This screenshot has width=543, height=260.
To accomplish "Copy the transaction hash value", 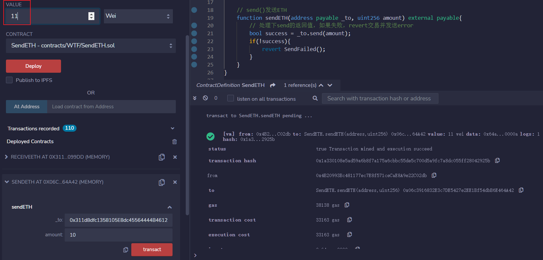I will click(497, 161).
